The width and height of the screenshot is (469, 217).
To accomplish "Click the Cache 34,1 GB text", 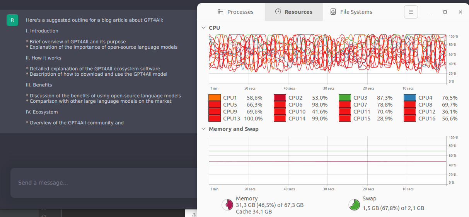I will (x=254, y=212).
